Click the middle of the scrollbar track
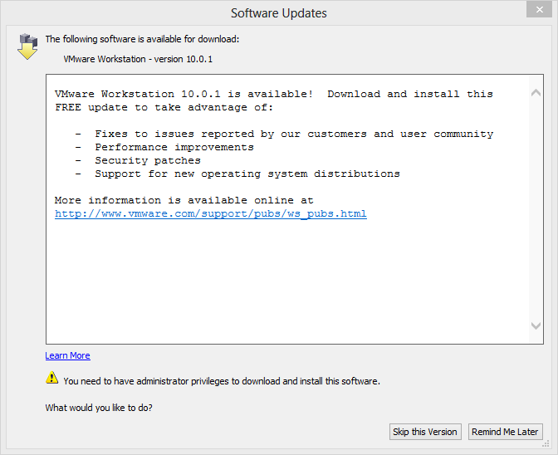 pos(536,208)
